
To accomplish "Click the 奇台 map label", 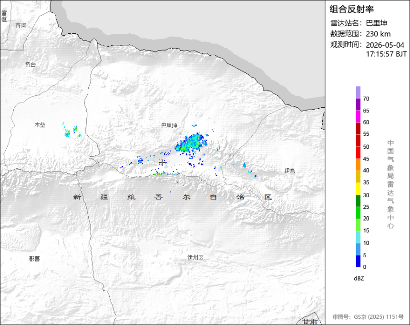I will point(31,65).
